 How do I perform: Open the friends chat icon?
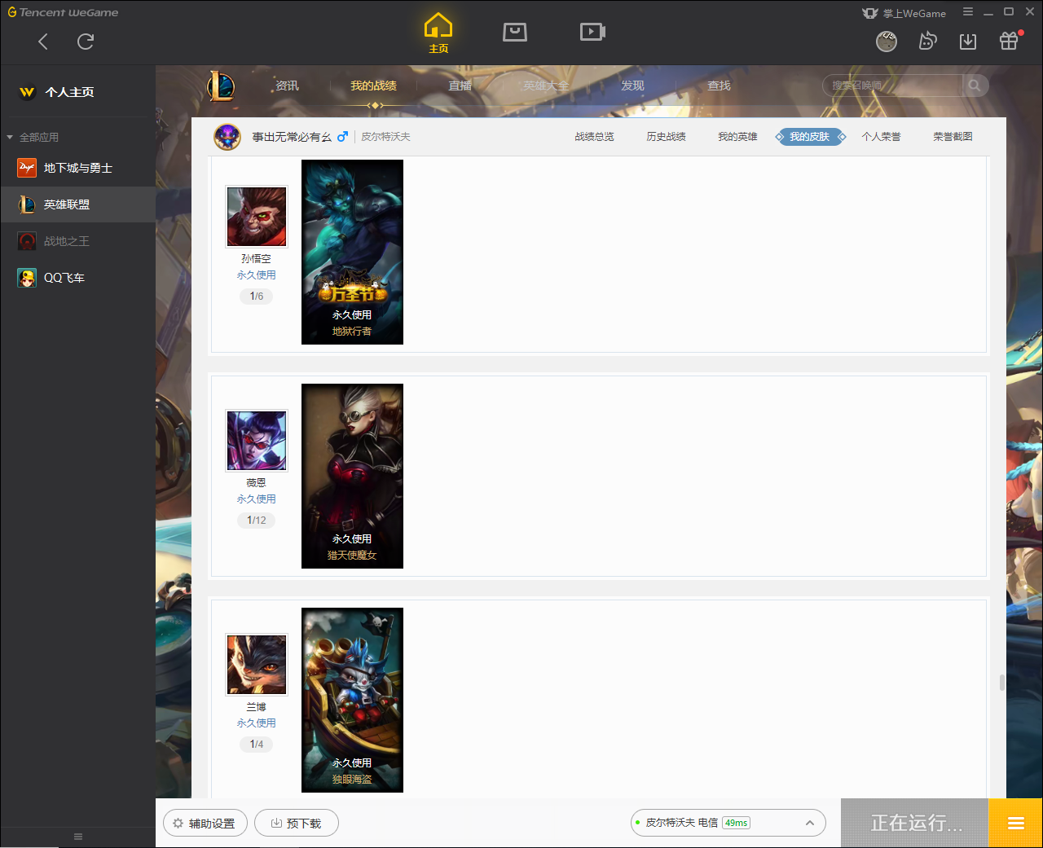pos(927,41)
